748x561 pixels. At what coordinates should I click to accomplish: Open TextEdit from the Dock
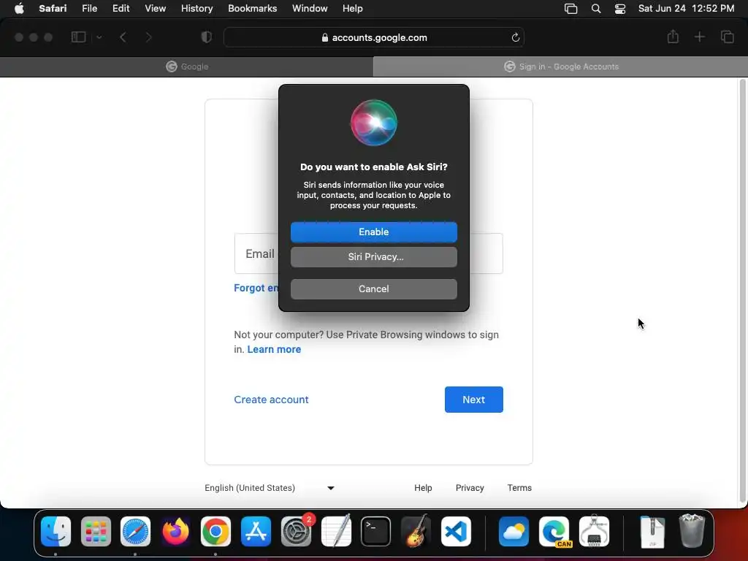[336, 531]
